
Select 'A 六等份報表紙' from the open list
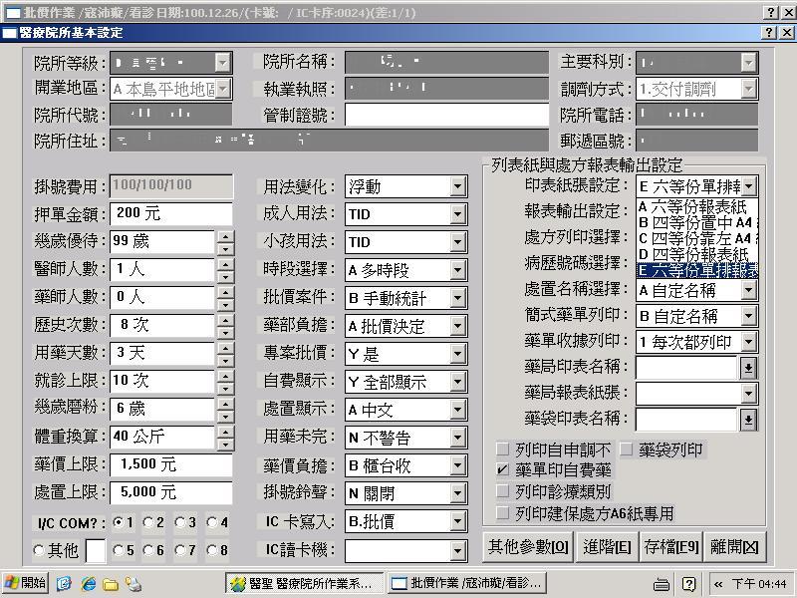696,207
